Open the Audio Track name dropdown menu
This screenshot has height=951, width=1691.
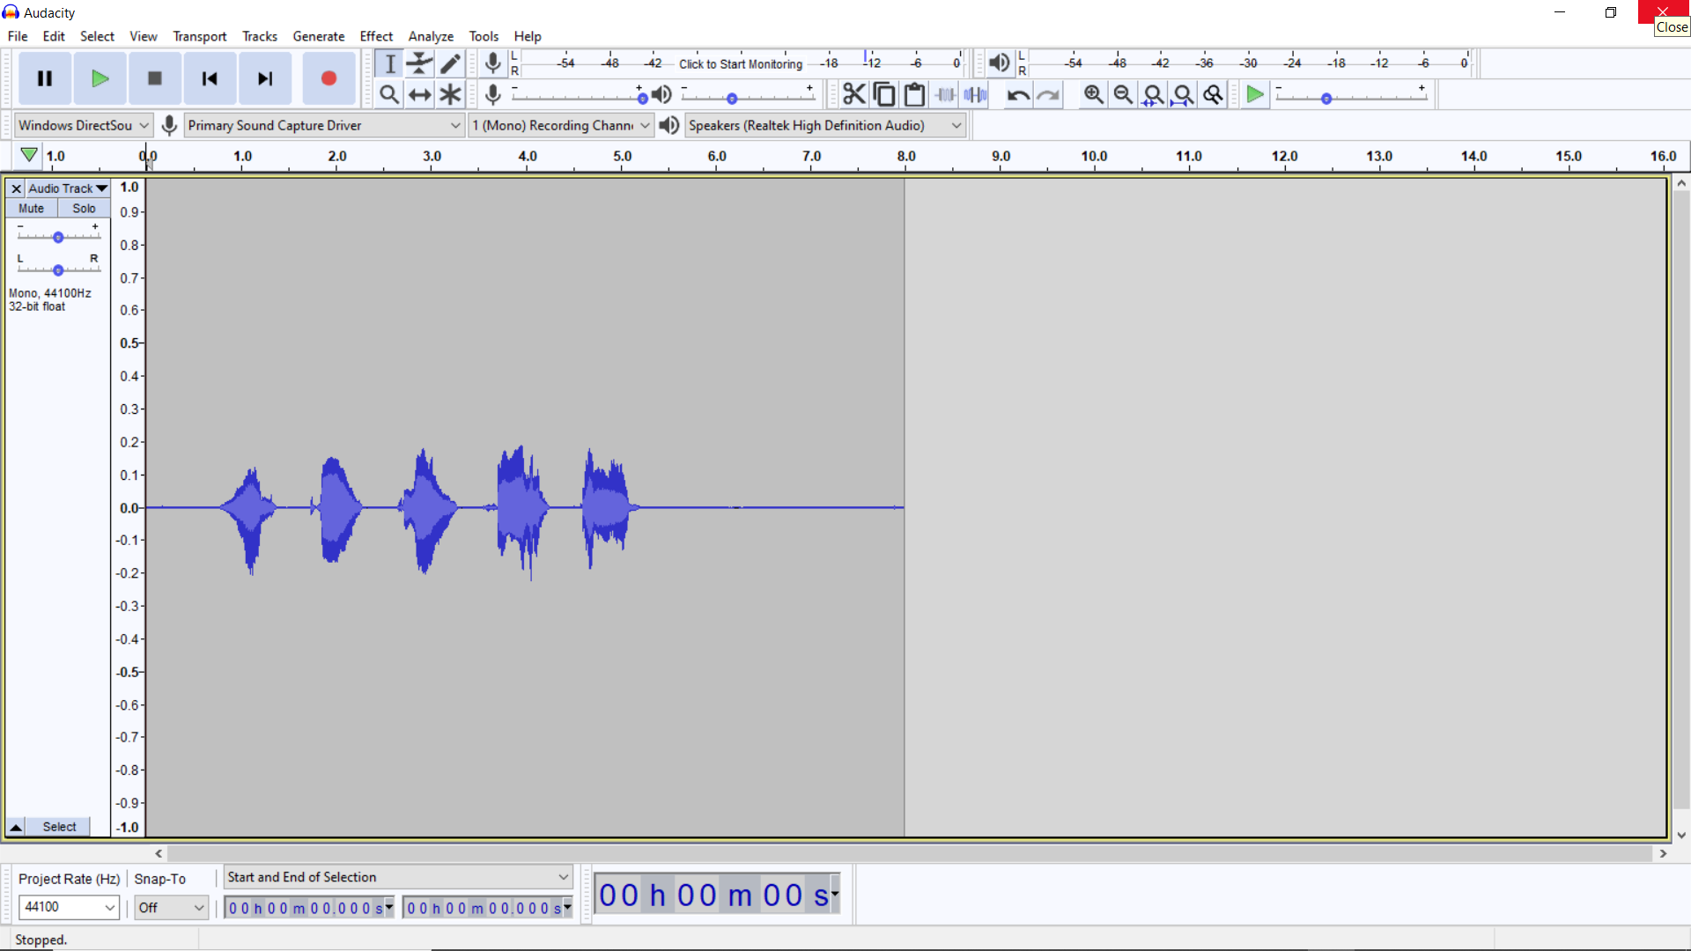point(67,188)
